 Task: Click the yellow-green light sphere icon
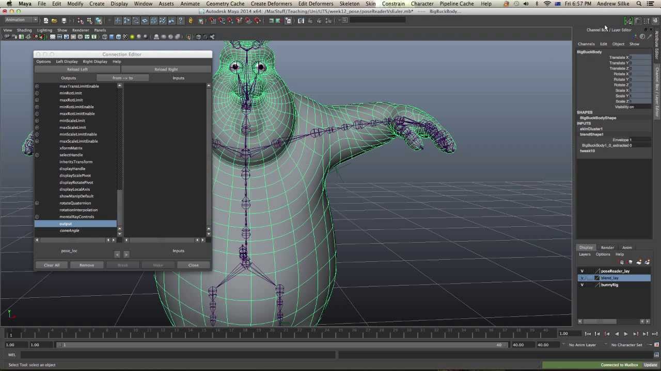(132, 37)
